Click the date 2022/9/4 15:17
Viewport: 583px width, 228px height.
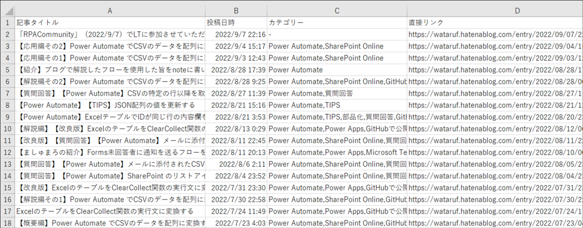click(x=236, y=46)
